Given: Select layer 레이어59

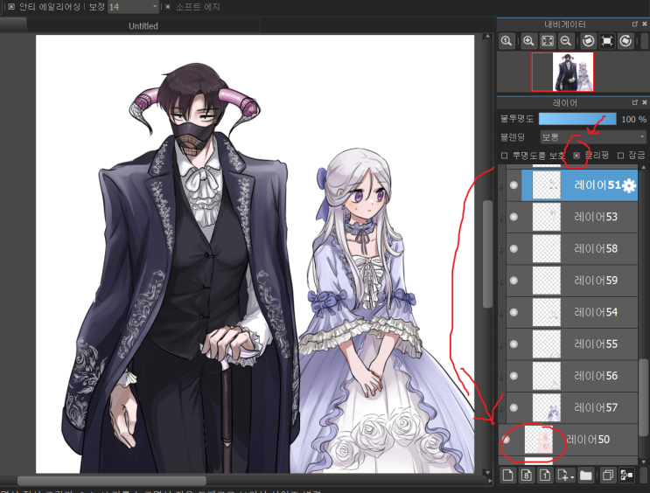Looking at the screenshot, I should pyautogui.click(x=571, y=281).
